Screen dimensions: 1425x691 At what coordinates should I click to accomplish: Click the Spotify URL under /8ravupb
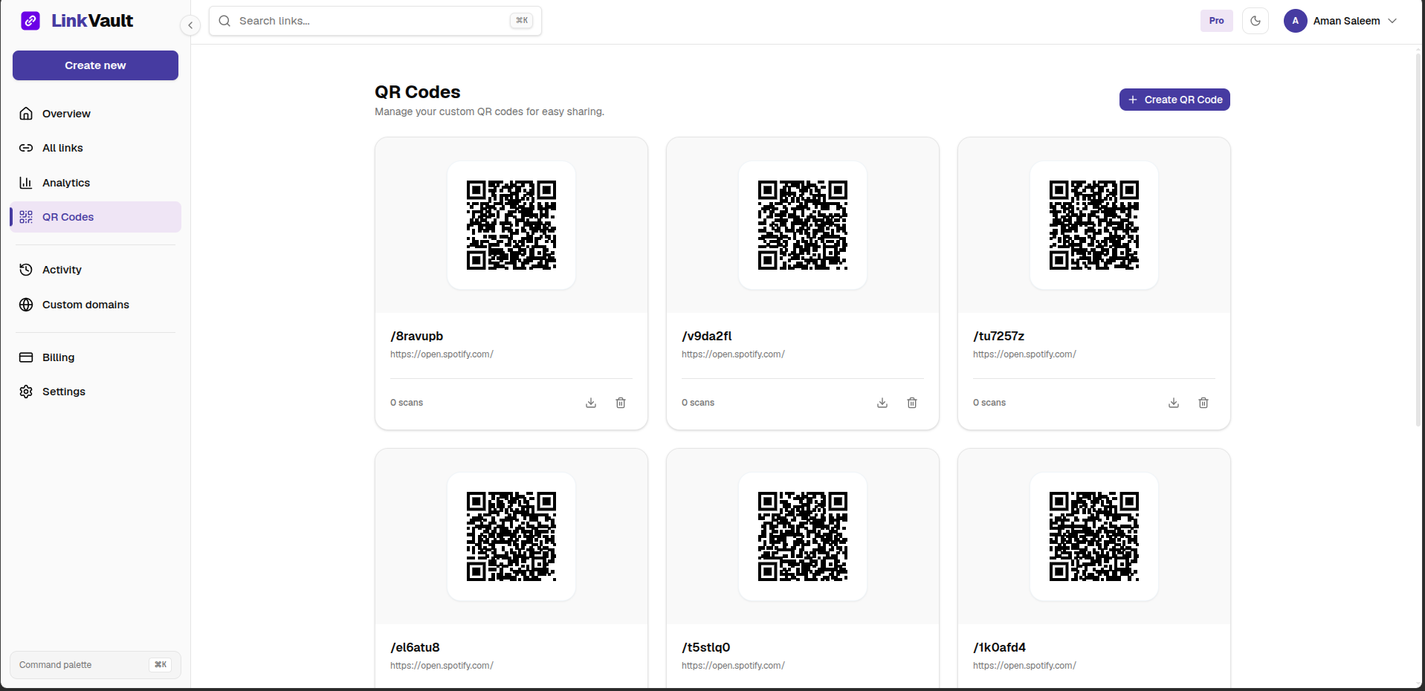tap(442, 354)
